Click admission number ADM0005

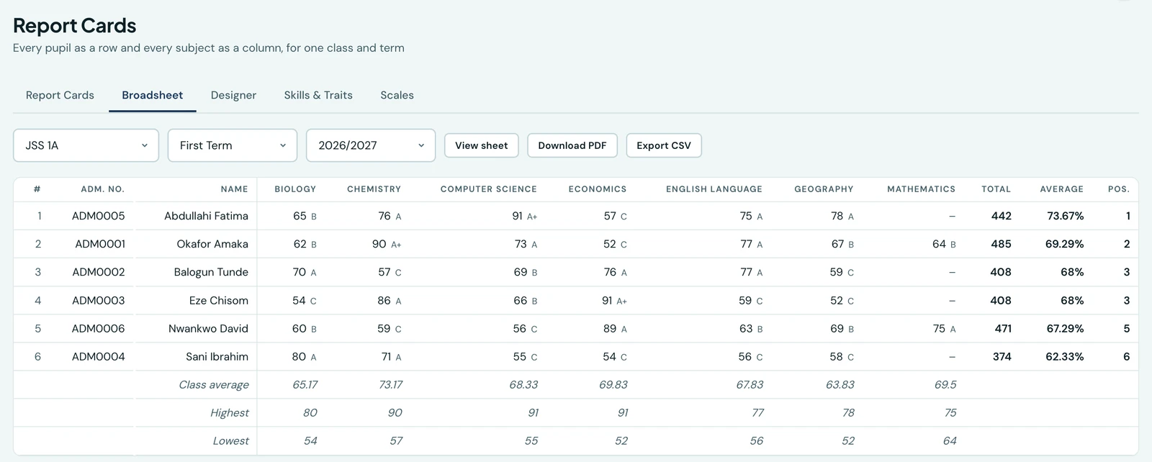(99, 216)
